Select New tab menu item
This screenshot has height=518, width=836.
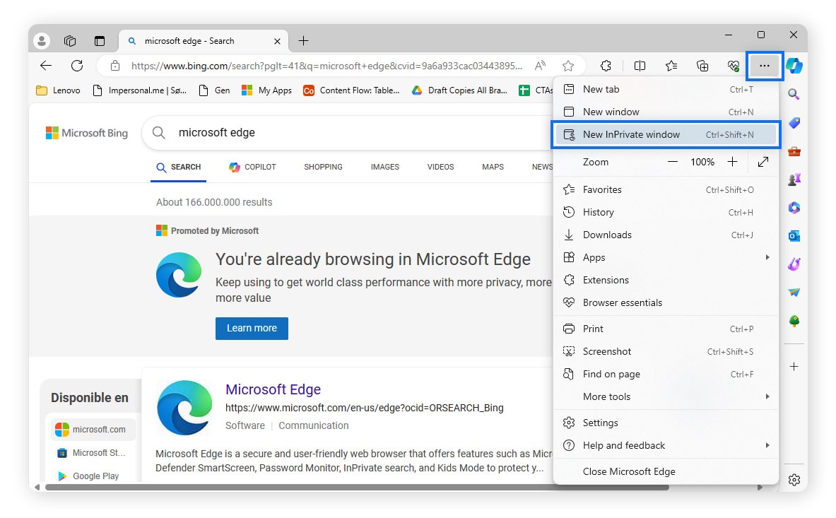click(x=666, y=89)
